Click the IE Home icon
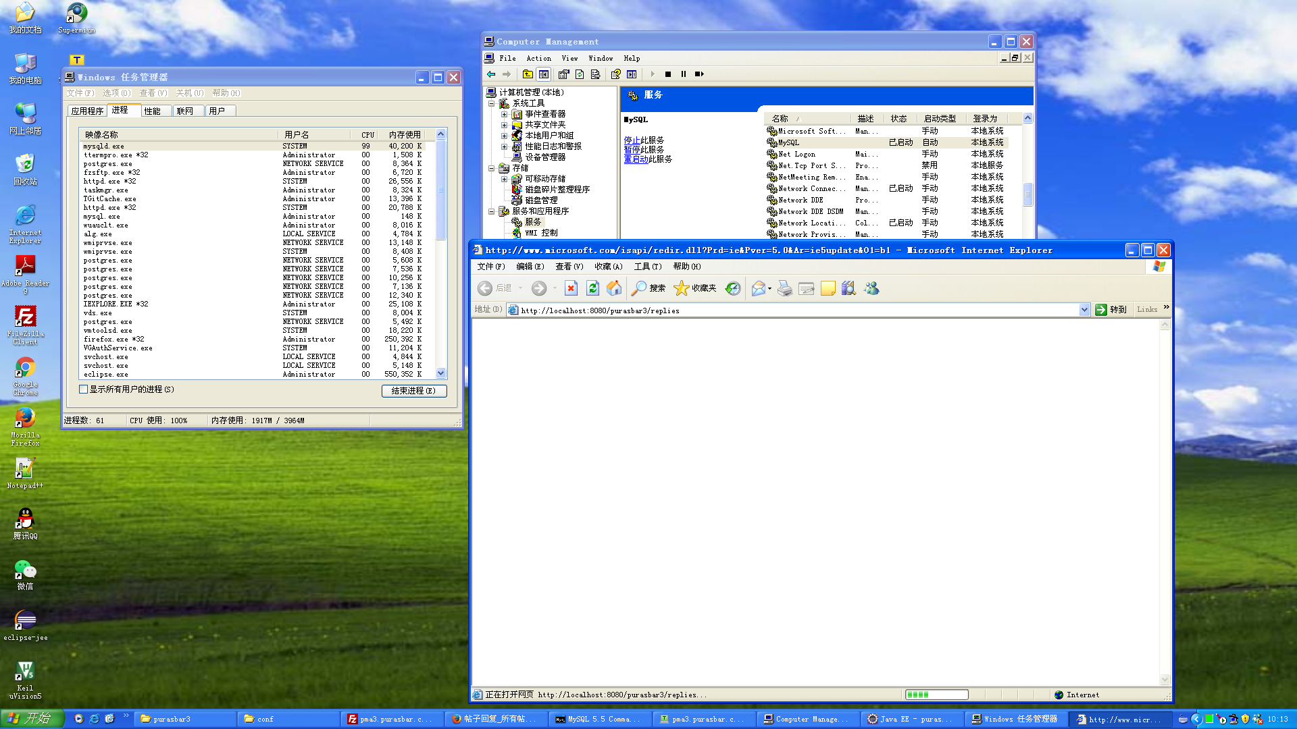 coord(614,289)
